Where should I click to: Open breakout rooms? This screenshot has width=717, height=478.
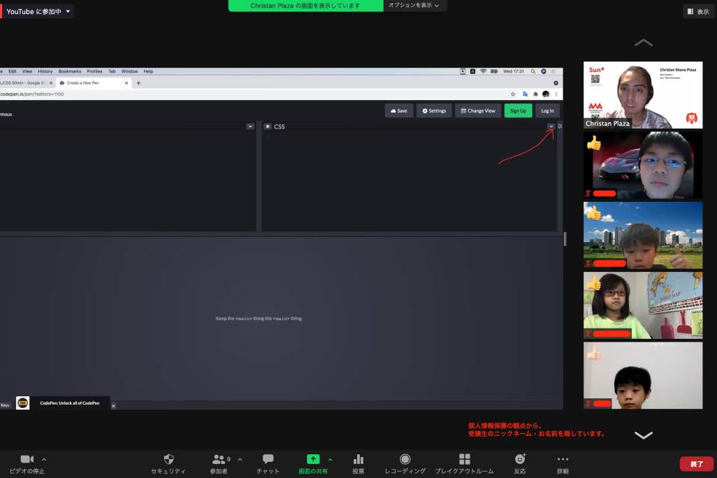464,460
